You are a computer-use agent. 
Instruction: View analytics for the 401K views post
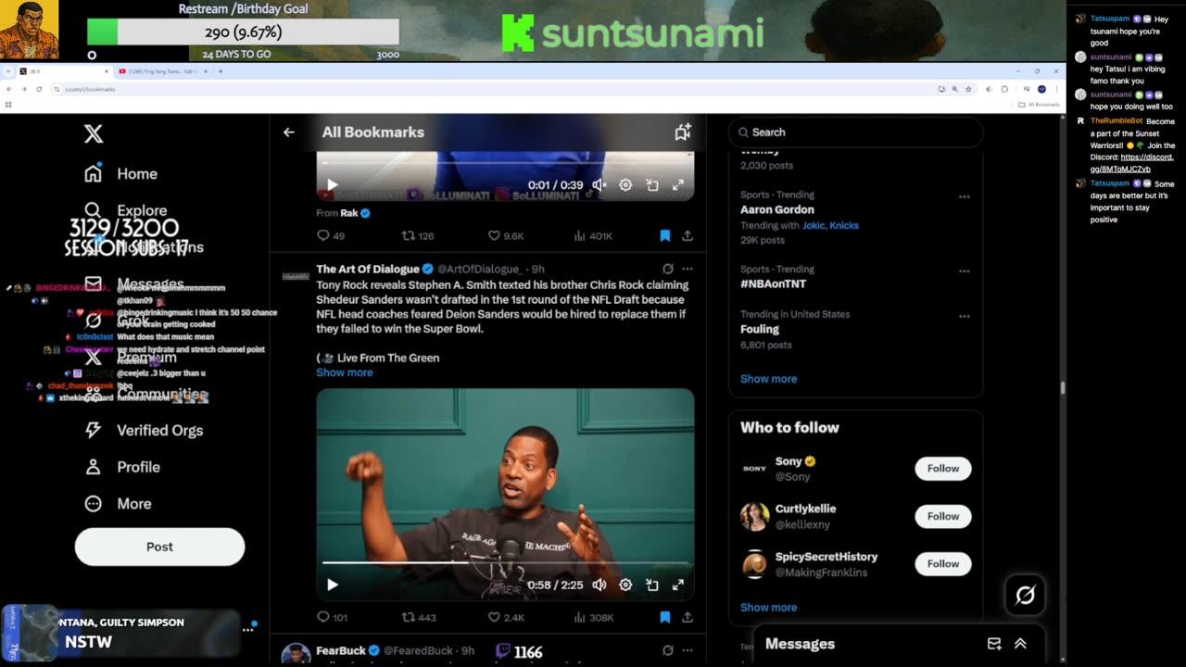(594, 236)
